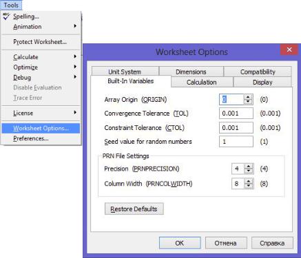Close the Worksheet Options dialog
301x258 pixels.
[x=289, y=50]
